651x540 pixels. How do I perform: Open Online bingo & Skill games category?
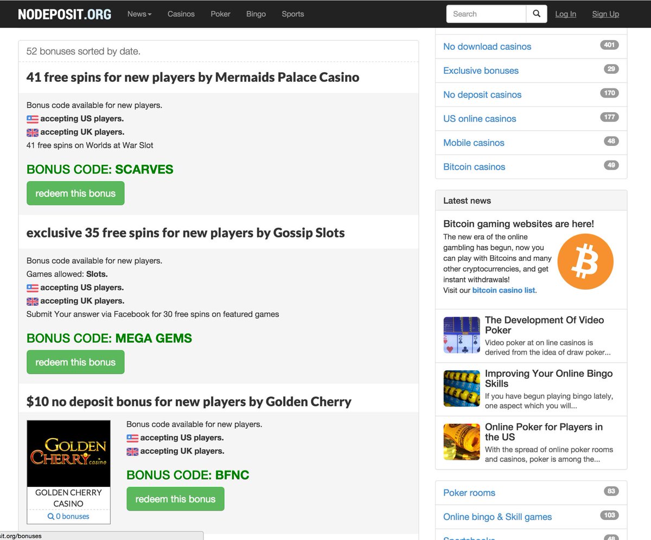[x=497, y=517]
